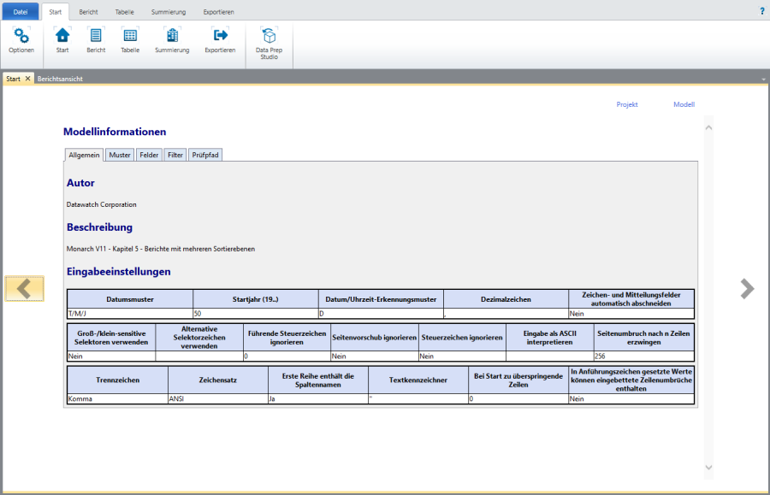Close the Start document tab

[27, 79]
